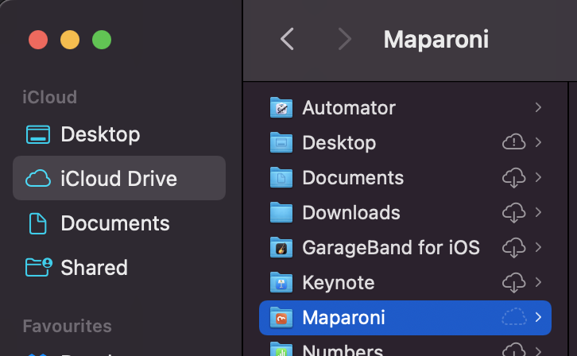Select the Automator folder name

pyautogui.click(x=349, y=108)
